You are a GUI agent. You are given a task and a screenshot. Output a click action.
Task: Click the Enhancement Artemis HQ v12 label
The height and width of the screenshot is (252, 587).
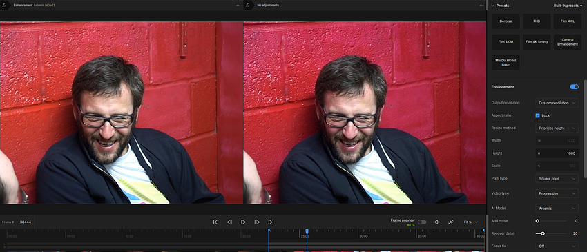35,6
